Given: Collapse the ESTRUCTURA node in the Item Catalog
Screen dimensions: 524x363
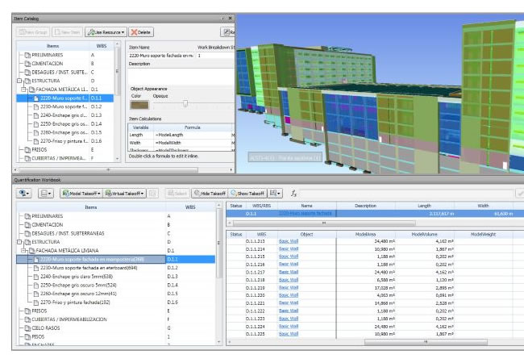Looking at the screenshot, I should 19,81.
